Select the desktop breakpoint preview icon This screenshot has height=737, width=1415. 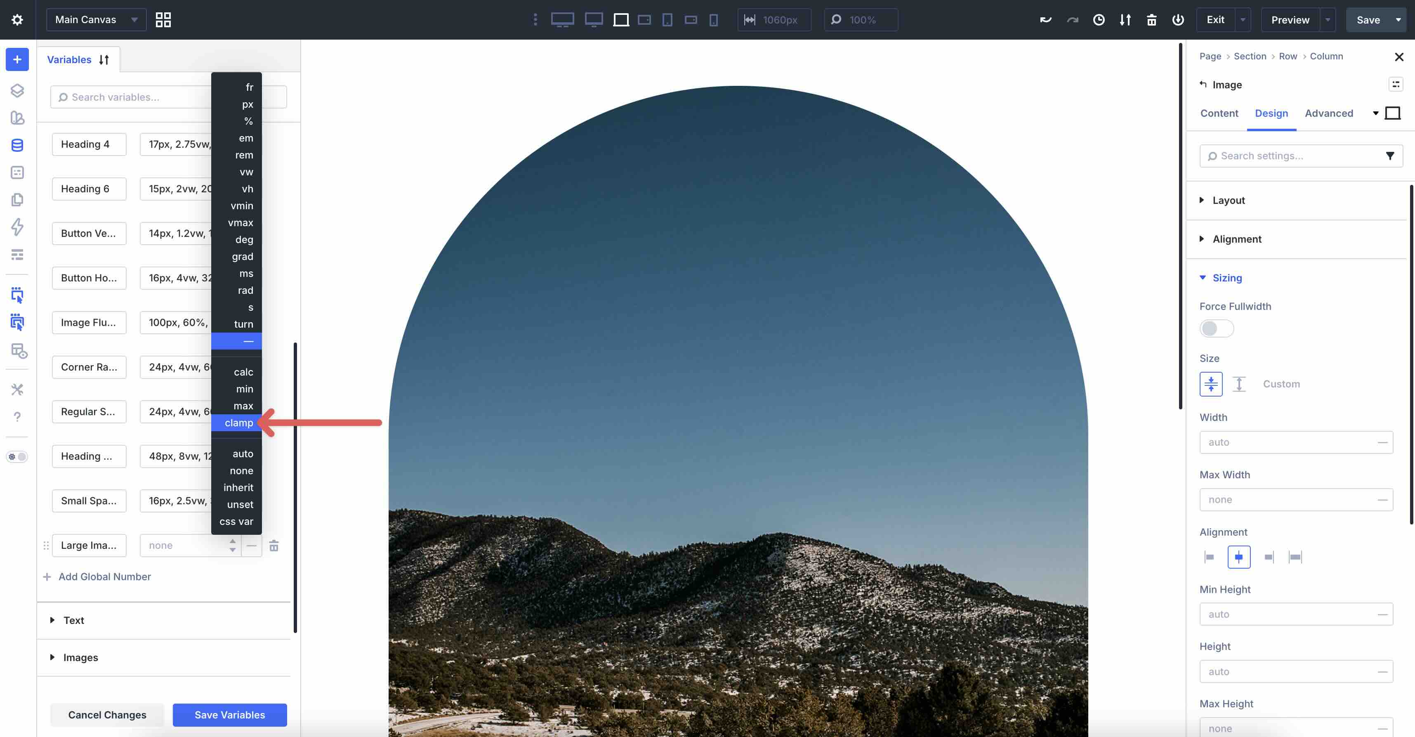point(563,19)
